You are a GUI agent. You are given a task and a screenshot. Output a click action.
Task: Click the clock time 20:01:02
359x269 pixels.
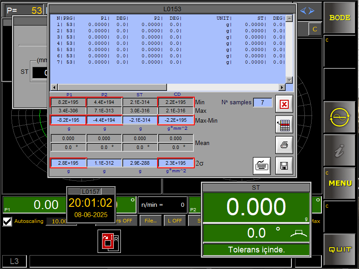[90, 203]
